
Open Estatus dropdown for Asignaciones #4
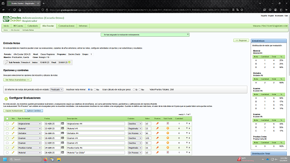(x=135, y=124)
